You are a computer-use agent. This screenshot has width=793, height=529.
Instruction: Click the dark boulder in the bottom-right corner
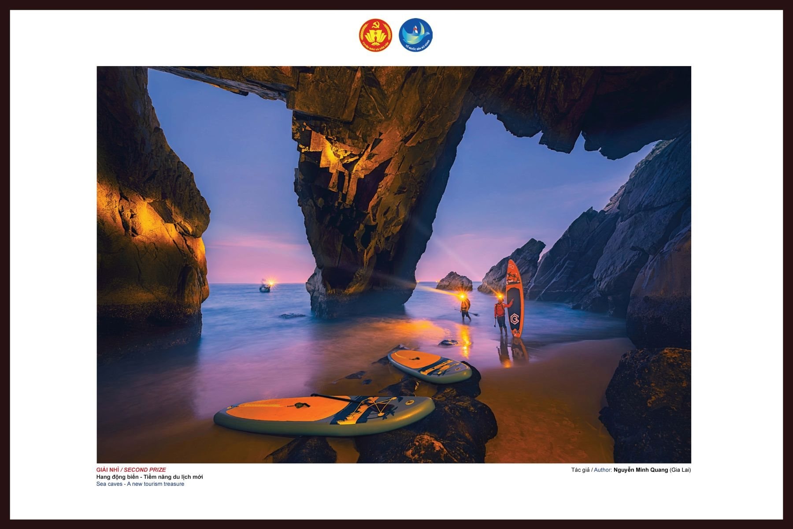648,406
